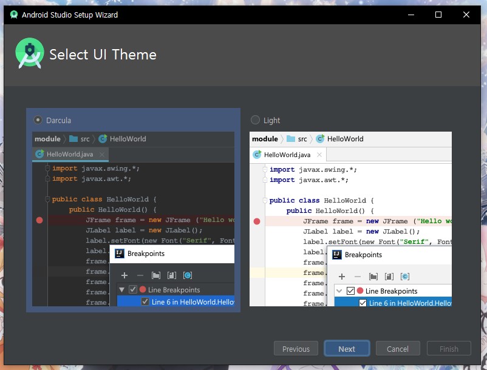Image resolution: width=487 pixels, height=370 pixels.
Task: Go back with the Previous button
Action: tap(296, 349)
